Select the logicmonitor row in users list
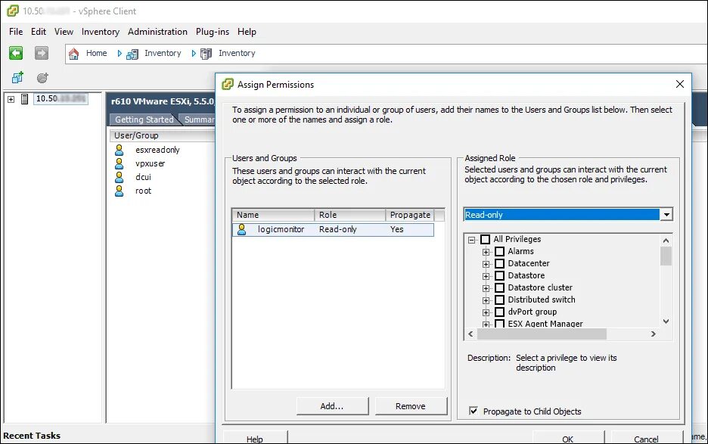Viewport: 708px width, 444px height. tap(334, 229)
